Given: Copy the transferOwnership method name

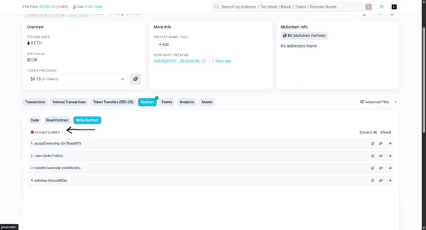Looking at the screenshot, I should coord(373,169).
